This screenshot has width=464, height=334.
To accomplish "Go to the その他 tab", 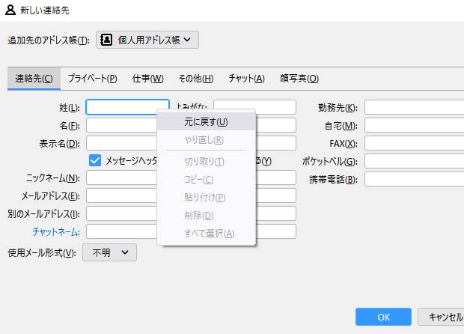I will [195, 79].
